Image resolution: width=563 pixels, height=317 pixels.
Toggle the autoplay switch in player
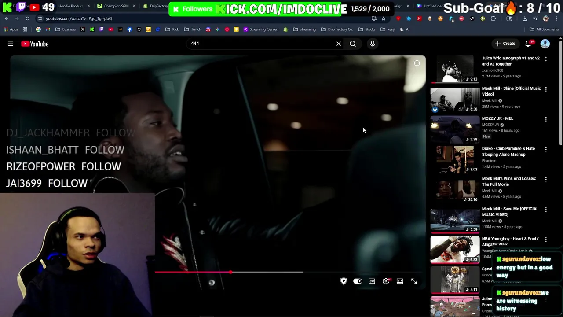[x=358, y=281]
